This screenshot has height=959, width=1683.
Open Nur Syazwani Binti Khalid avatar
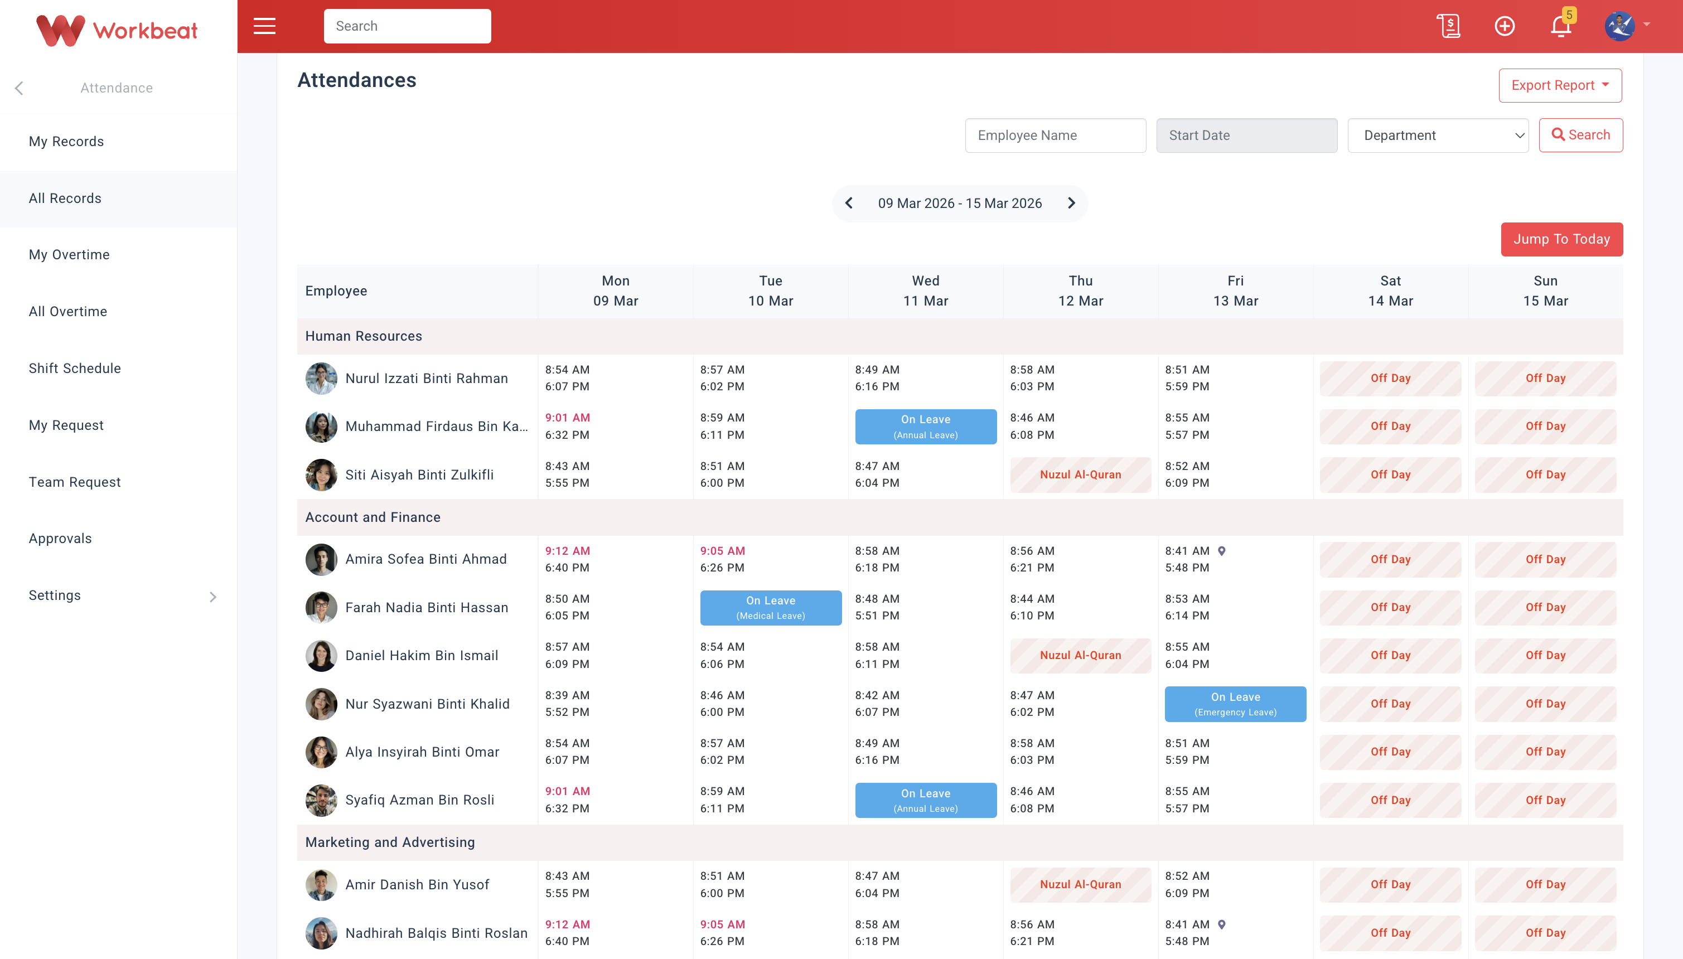pyautogui.click(x=321, y=704)
